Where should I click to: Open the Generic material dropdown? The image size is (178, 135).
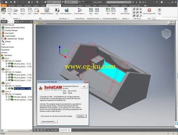click(54, 2)
